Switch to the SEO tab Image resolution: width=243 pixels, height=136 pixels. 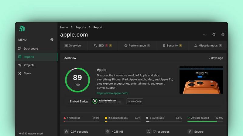103,46
